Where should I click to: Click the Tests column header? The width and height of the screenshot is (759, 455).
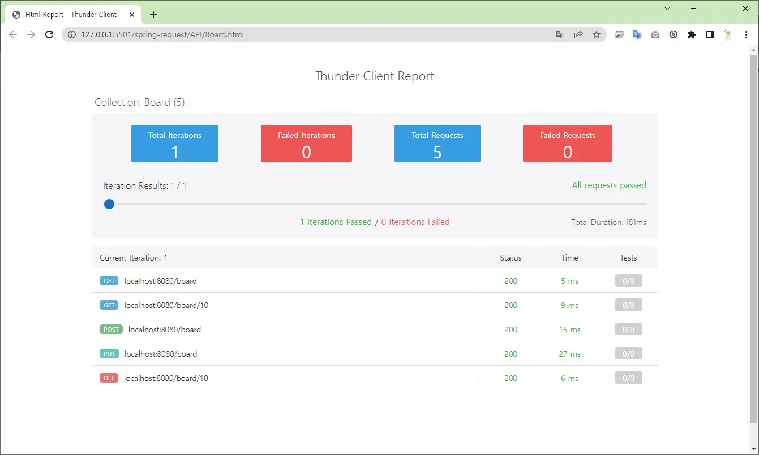pyautogui.click(x=629, y=258)
